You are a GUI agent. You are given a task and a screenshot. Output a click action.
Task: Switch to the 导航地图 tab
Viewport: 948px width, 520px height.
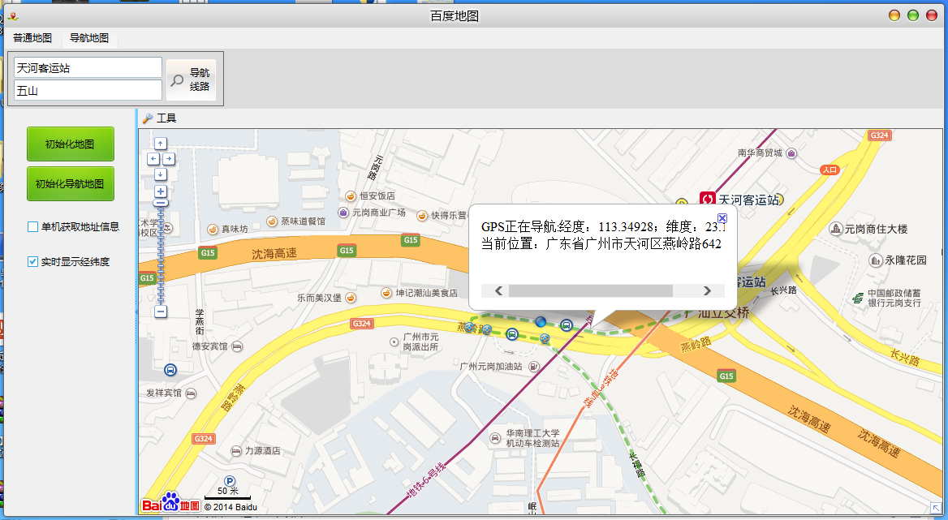pyautogui.click(x=89, y=38)
